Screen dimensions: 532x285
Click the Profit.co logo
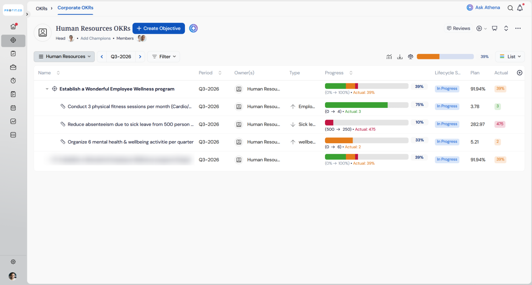[13, 10]
